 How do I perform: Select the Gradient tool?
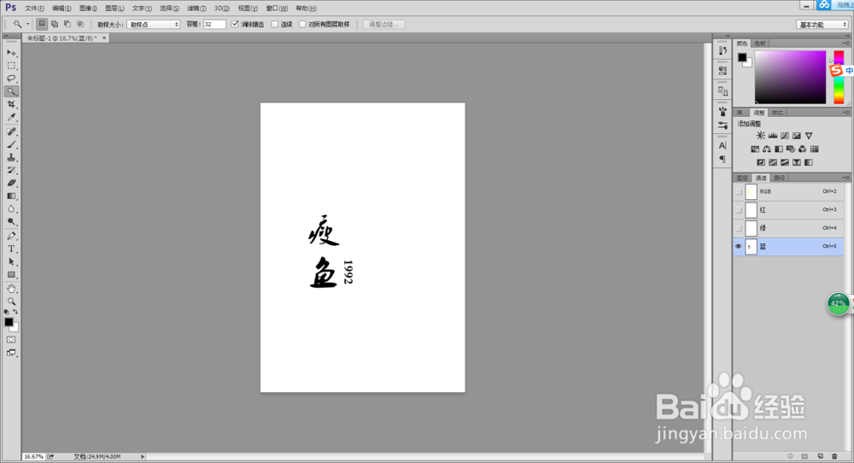tap(11, 196)
